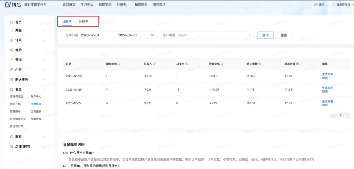Click 明细 for 2023-12-28 row
The height and width of the screenshot is (169, 354).
(x=325, y=78)
